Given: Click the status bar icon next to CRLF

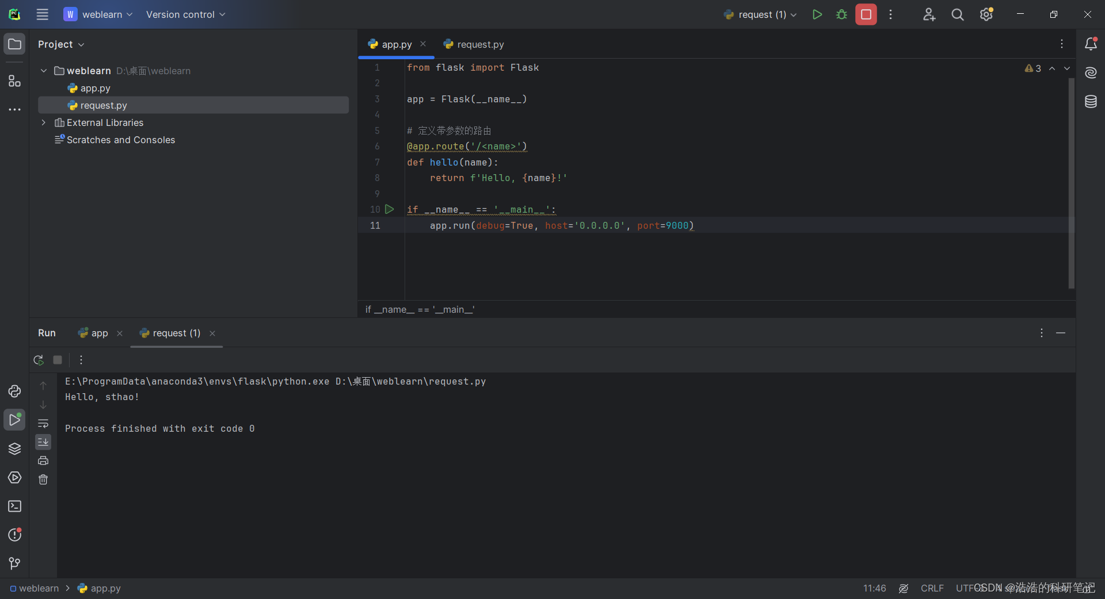Looking at the screenshot, I should [x=904, y=588].
